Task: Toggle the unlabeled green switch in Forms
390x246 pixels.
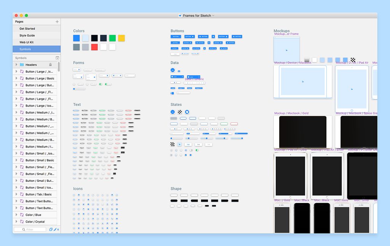Action: pyautogui.click(x=101, y=84)
